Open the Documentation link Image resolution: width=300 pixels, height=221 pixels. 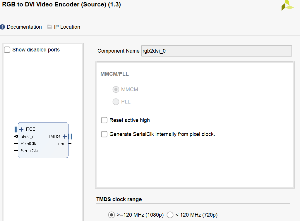(24, 27)
